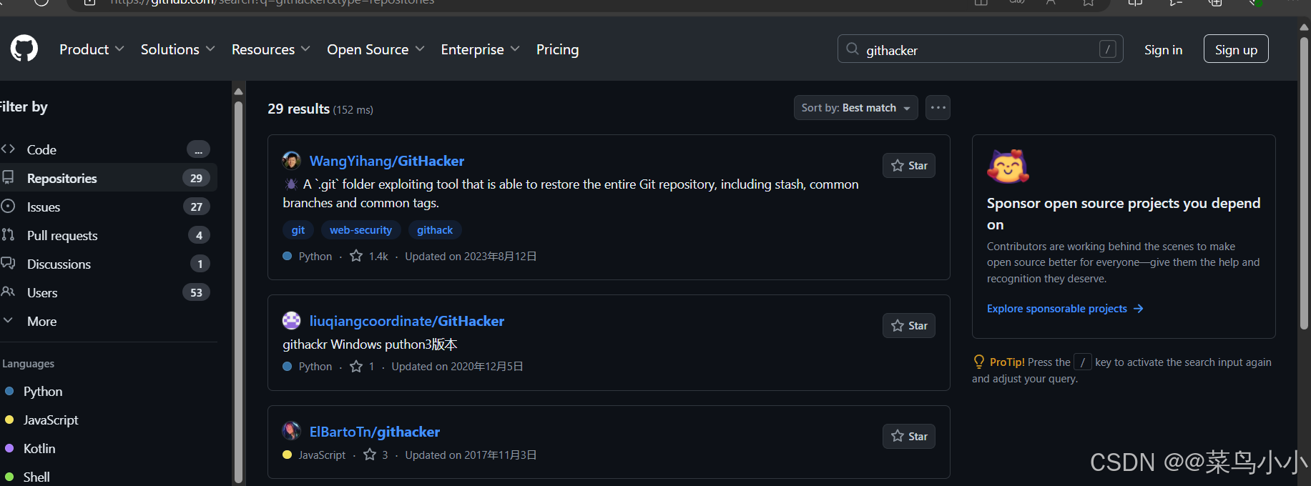Filter results by Issues
The width and height of the screenshot is (1311, 486).
(107, 207)
